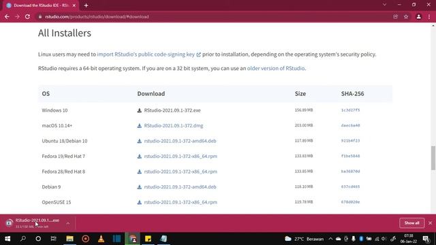This screenshot has width=436, height=245.
Task: Open a new browser tab
Action: click(x=87, y=5)
